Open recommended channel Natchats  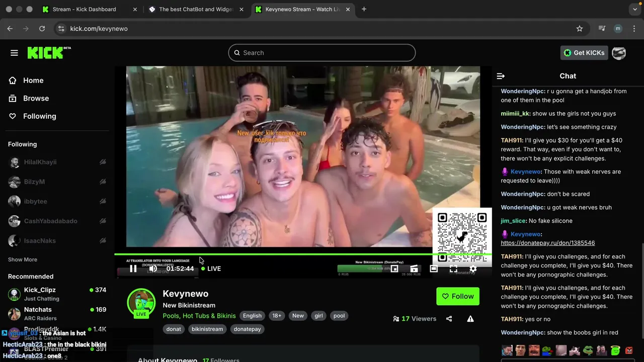(x=57, y=313)
